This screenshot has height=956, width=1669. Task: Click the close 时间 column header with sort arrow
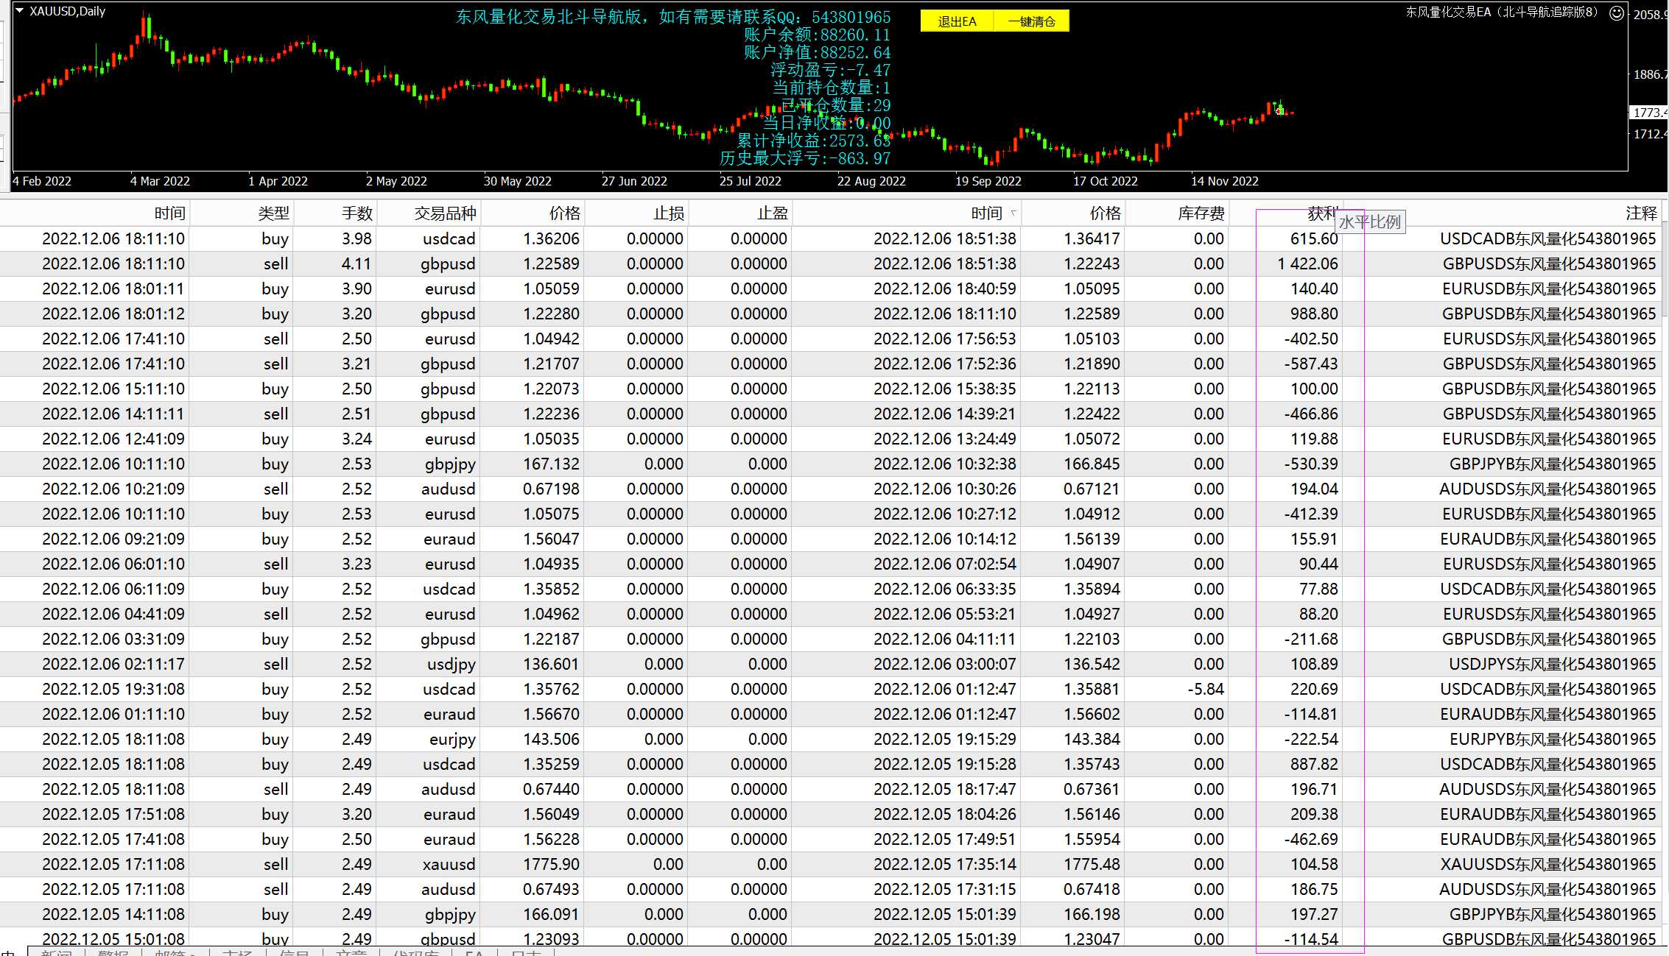pos(907,213)
